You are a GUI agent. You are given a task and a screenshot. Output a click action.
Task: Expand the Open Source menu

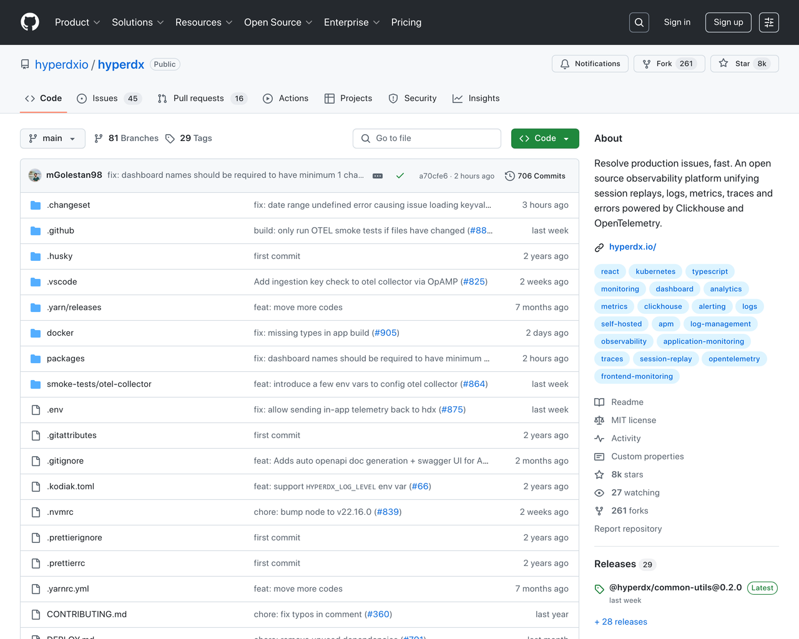tap(278, 22)
